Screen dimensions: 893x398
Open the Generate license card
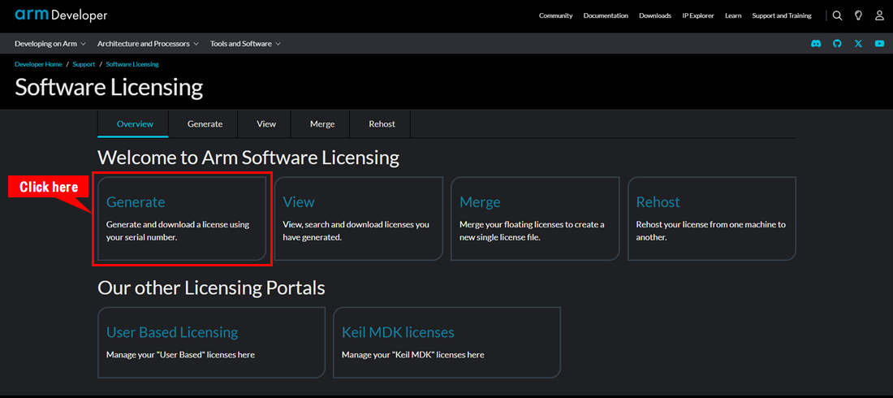coord(182,218)
